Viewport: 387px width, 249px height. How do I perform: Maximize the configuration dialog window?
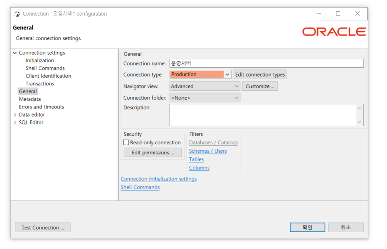(x=338, y=13)
